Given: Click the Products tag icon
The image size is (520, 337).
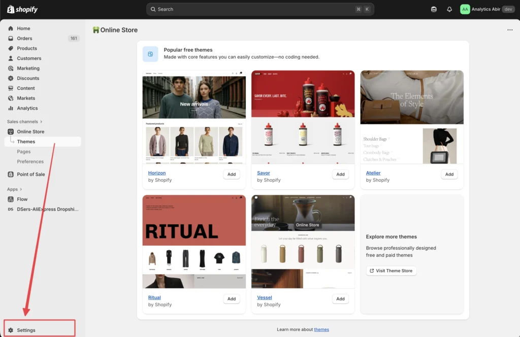Looking at the screenshot, I should [x=11, y=48].
